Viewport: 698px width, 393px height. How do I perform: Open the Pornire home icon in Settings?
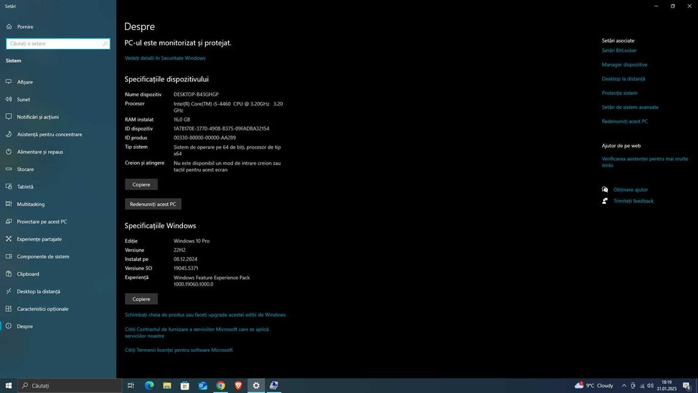pos(9,27)
